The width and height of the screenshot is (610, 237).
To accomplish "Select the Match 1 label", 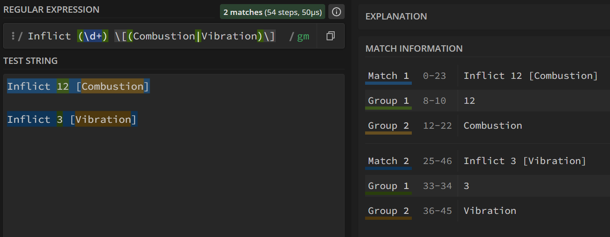I will 388,76.
